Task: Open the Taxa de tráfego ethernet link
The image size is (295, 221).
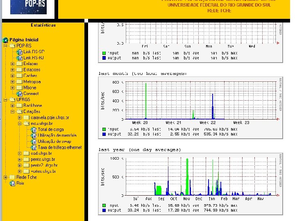Action: (x=60, y=147)
